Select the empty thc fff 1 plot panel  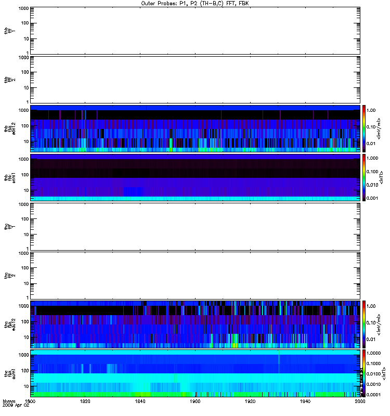(x=195, y=227)
